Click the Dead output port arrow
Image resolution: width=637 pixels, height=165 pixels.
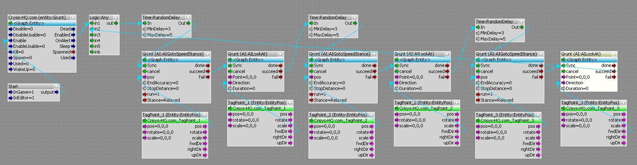(x=74, y=29)
